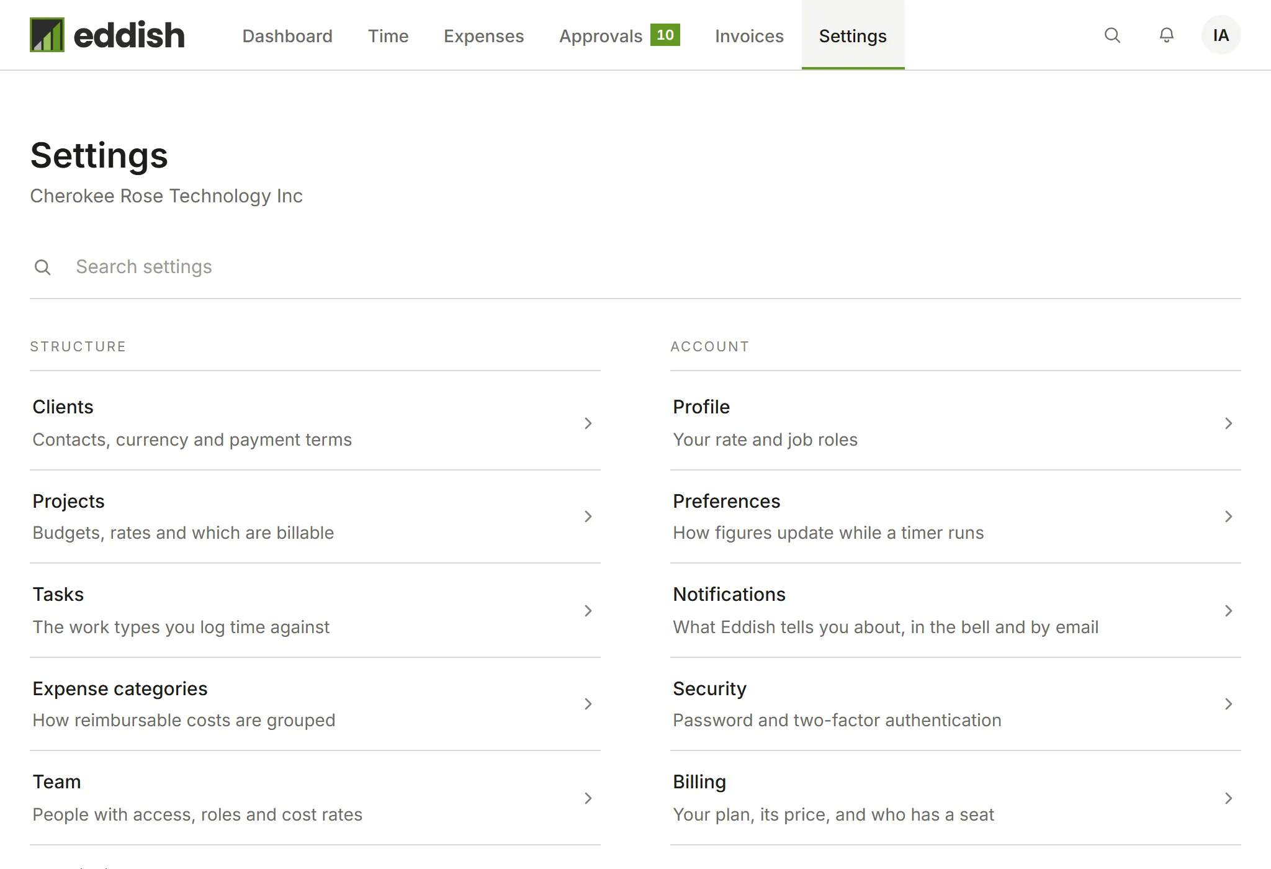The image size is (1271, 869).
Task: Expand the Expense categories row chevron
Action: [588, 704]
